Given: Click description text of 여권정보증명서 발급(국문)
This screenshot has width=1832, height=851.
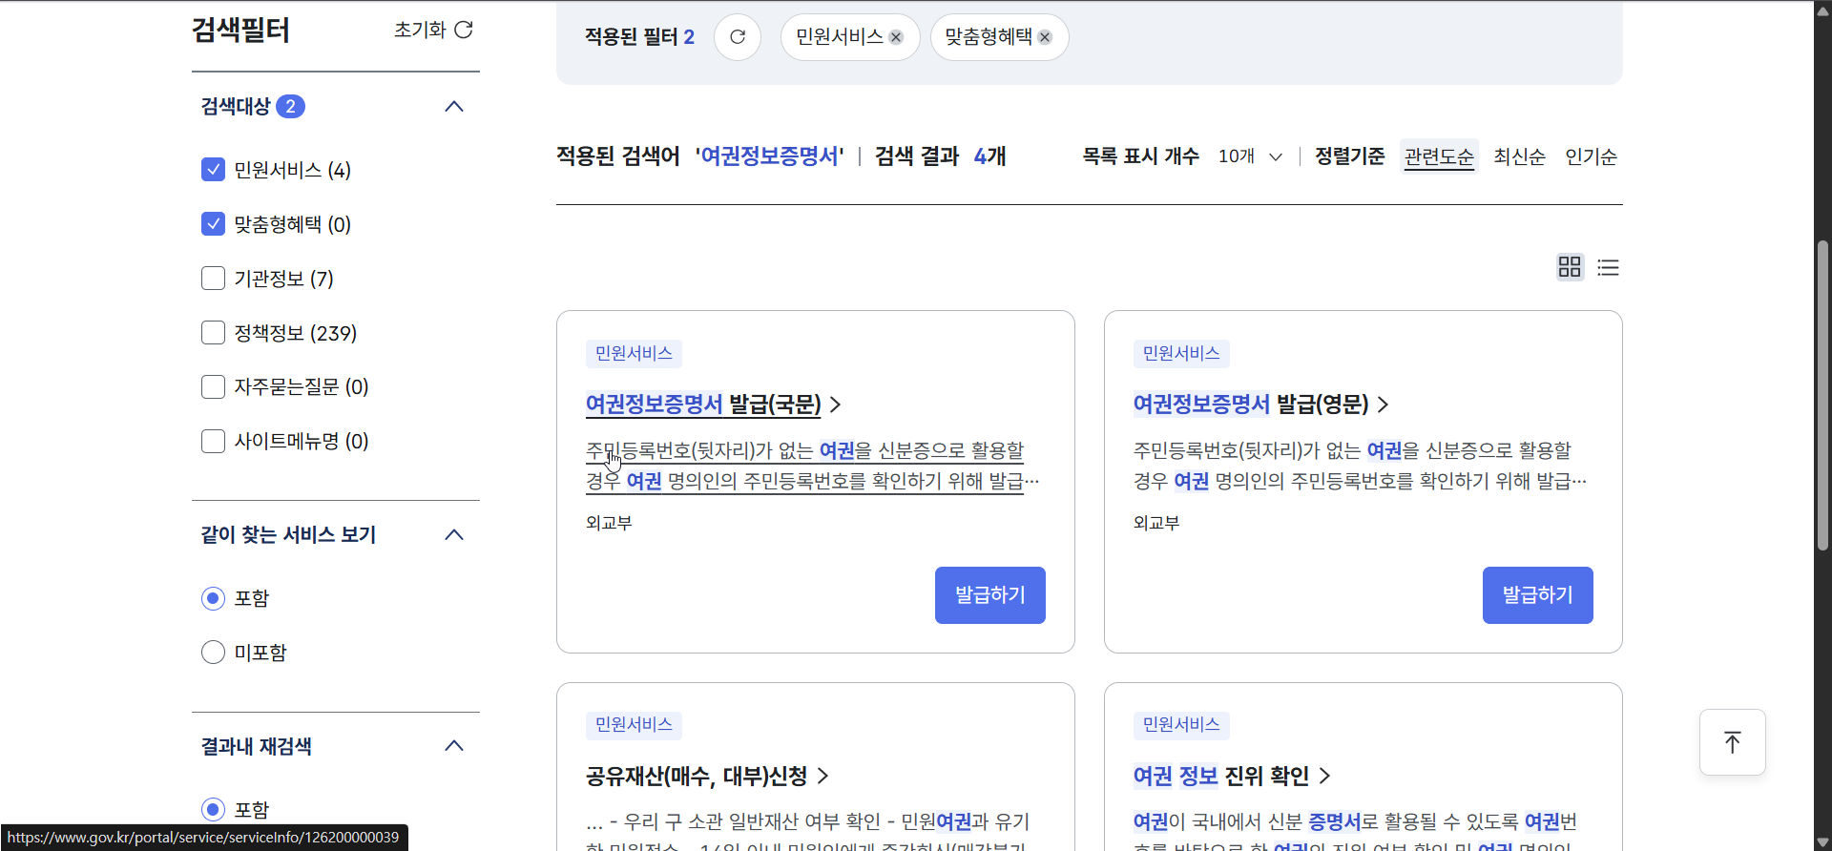Looking at the screenshot, I should [812, 466].
